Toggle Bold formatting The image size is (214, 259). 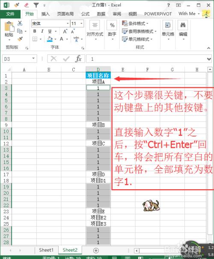(x=35, y=31)
